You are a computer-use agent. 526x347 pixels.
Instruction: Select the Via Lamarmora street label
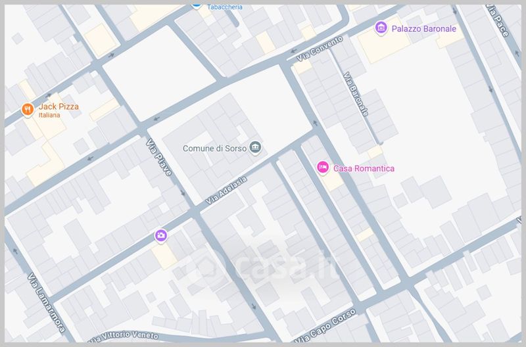point(46,303)
